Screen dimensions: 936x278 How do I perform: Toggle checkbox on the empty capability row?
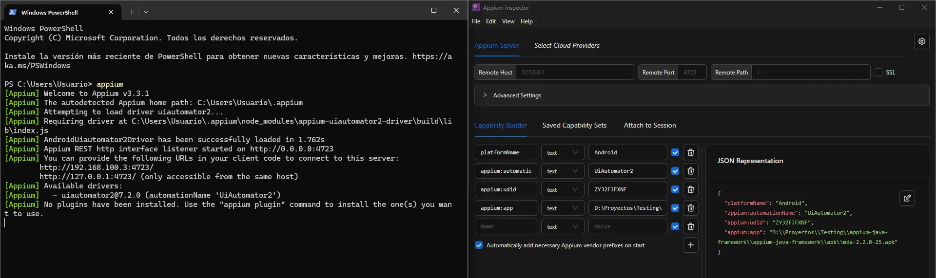coord(675,226)
